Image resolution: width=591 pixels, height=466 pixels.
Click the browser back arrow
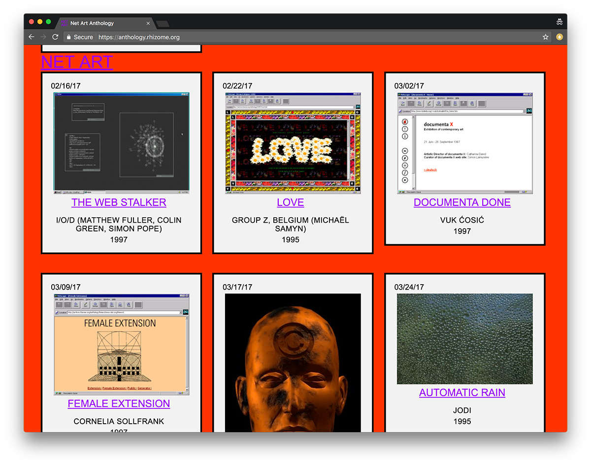click(32, 37)
